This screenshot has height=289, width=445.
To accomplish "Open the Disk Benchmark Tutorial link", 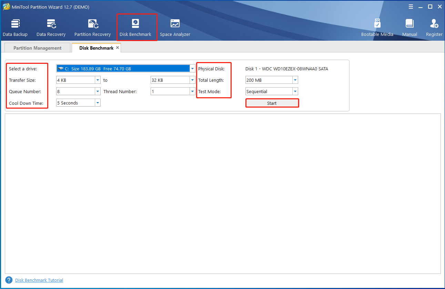I will tap(39, 280).
